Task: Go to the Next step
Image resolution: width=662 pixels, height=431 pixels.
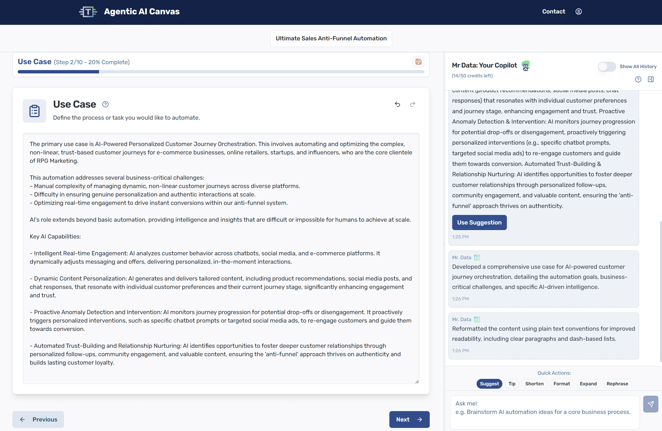Action: click(x=409, y=419)
